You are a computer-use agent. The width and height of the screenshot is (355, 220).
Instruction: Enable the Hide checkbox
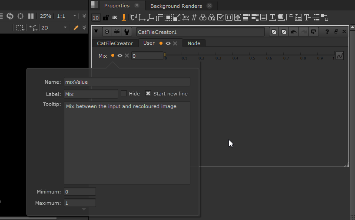(x=124, y=94)
